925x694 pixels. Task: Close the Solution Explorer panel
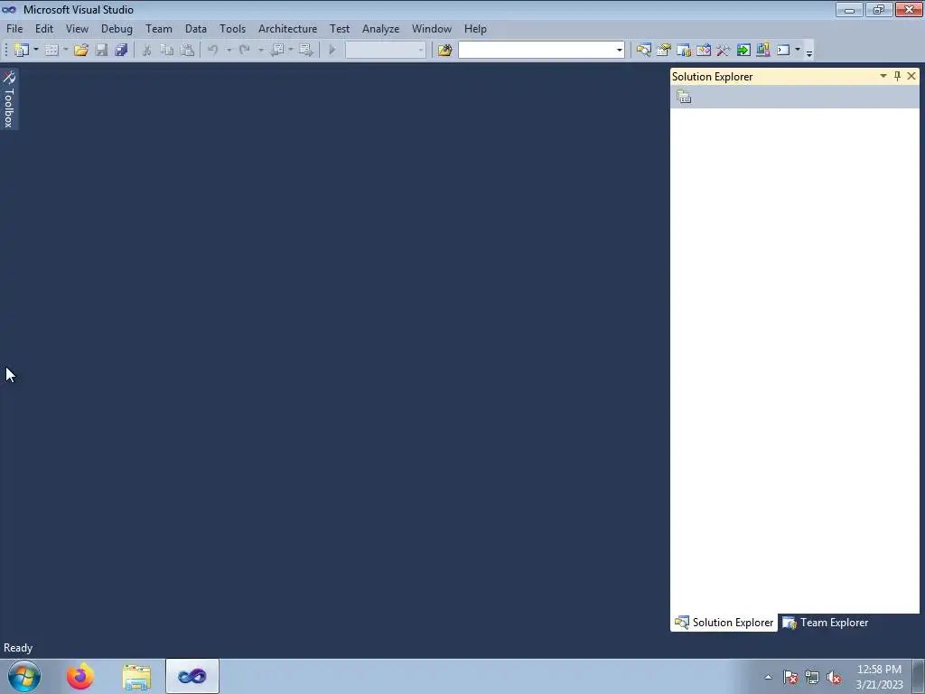pos(911,76)
